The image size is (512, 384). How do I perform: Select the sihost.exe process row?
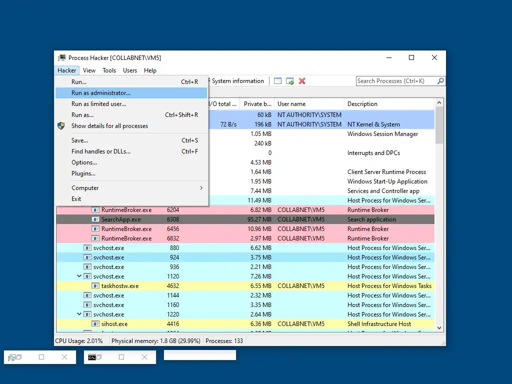[245, 324]
